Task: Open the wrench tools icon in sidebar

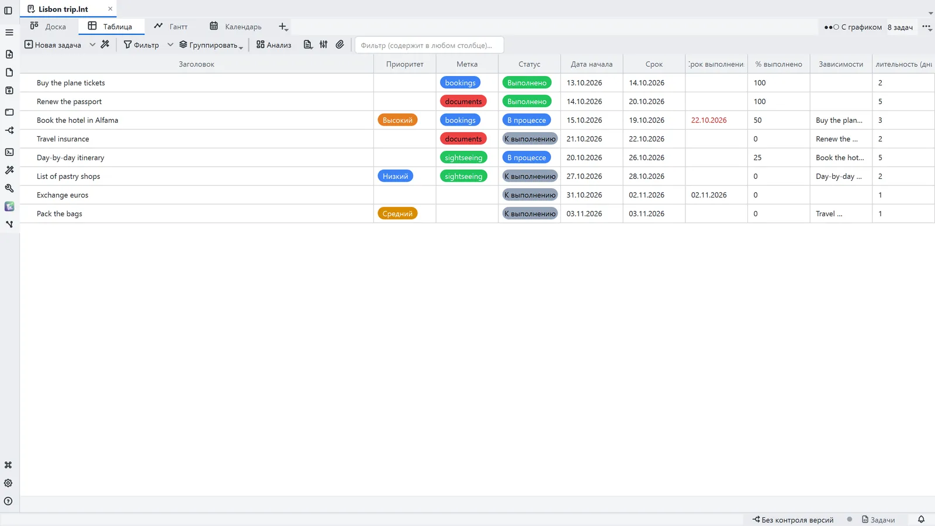Action: click(9, 188)
